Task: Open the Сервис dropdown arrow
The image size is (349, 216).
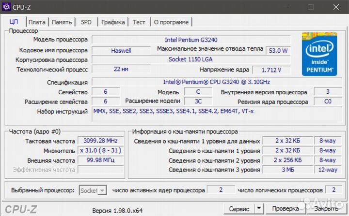Action: (x=259, y=208)
